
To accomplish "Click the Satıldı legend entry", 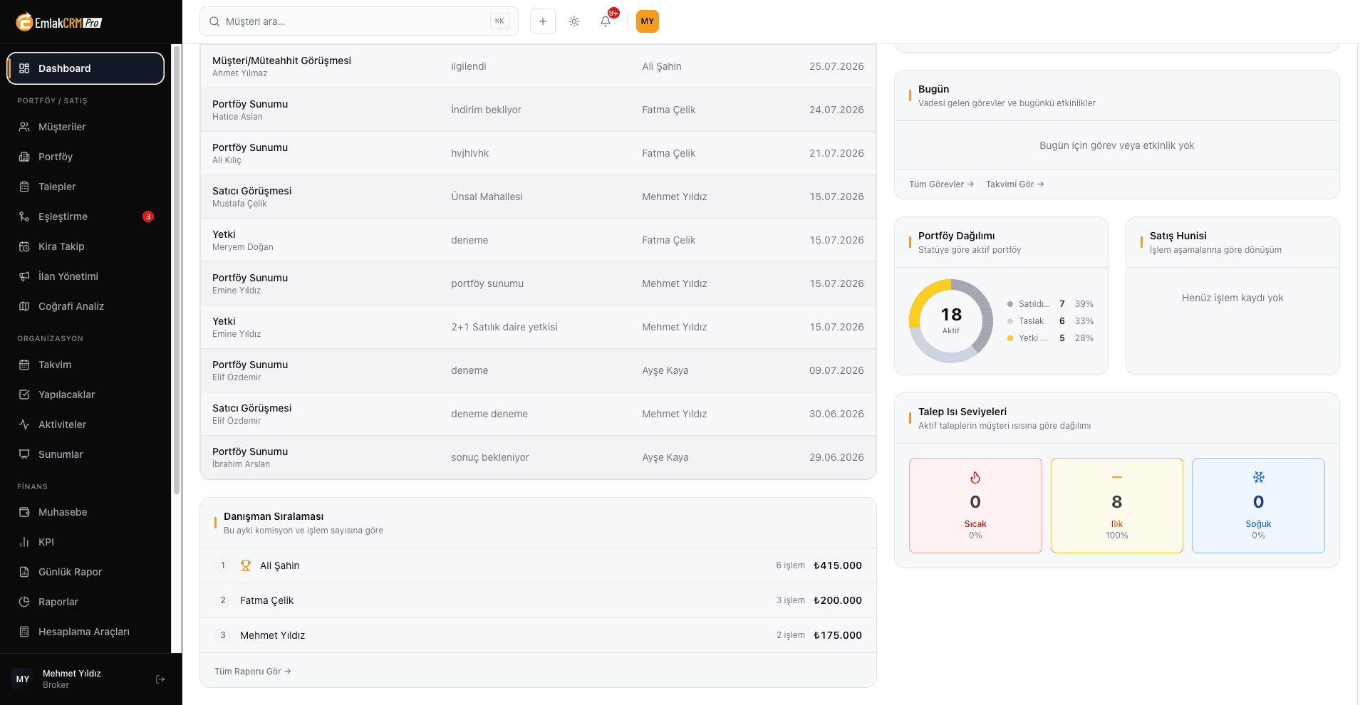I will tap(1050, 304).
